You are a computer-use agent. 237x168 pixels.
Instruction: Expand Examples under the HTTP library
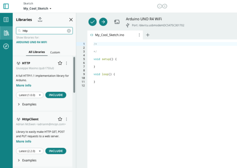pos(28,104)
